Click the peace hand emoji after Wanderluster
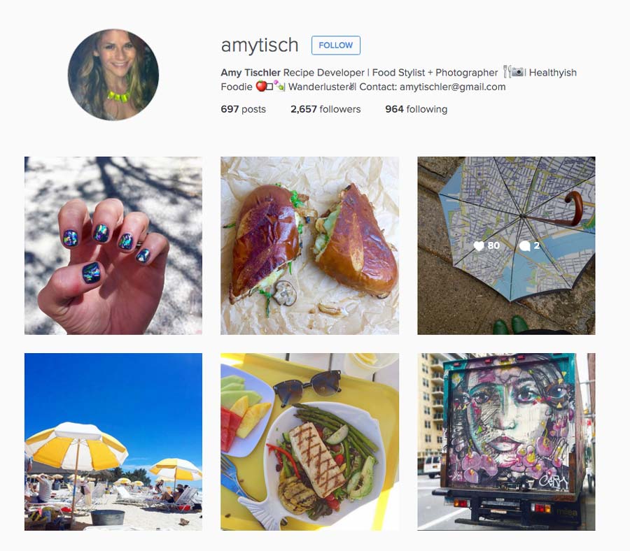 click(352, 86)
